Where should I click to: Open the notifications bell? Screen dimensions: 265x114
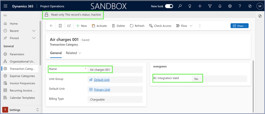point(220,6)
